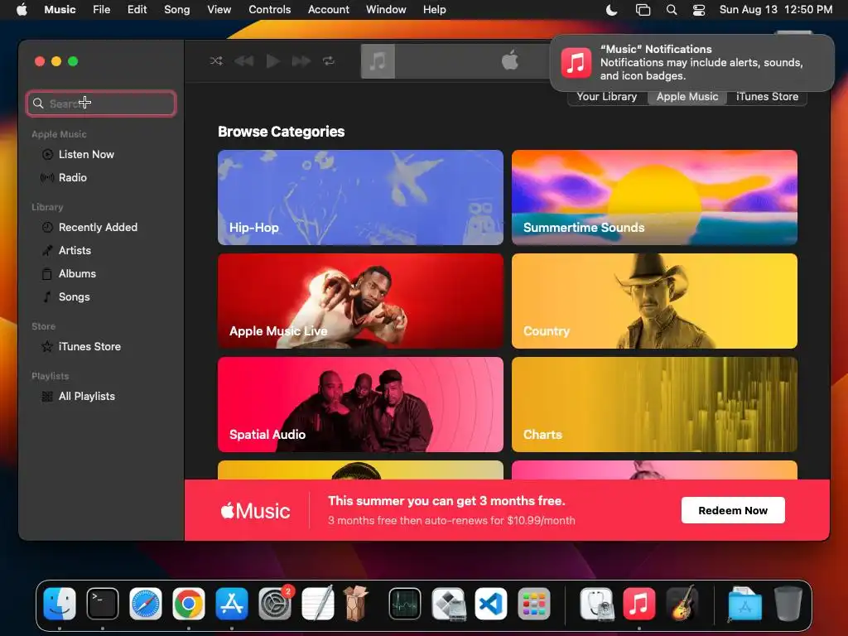This screenshot has width=848, height=636.
Task: Open Safari from the Dock
Action: pyautogui.click(x=146, y=604)
